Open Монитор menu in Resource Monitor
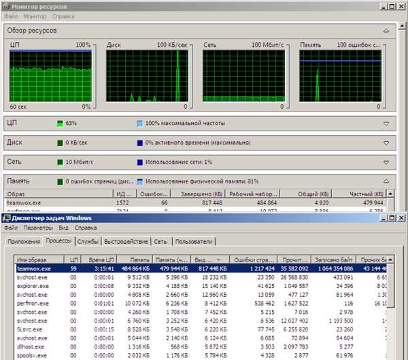This screenshot has height=360, width=408. [35, 16]
